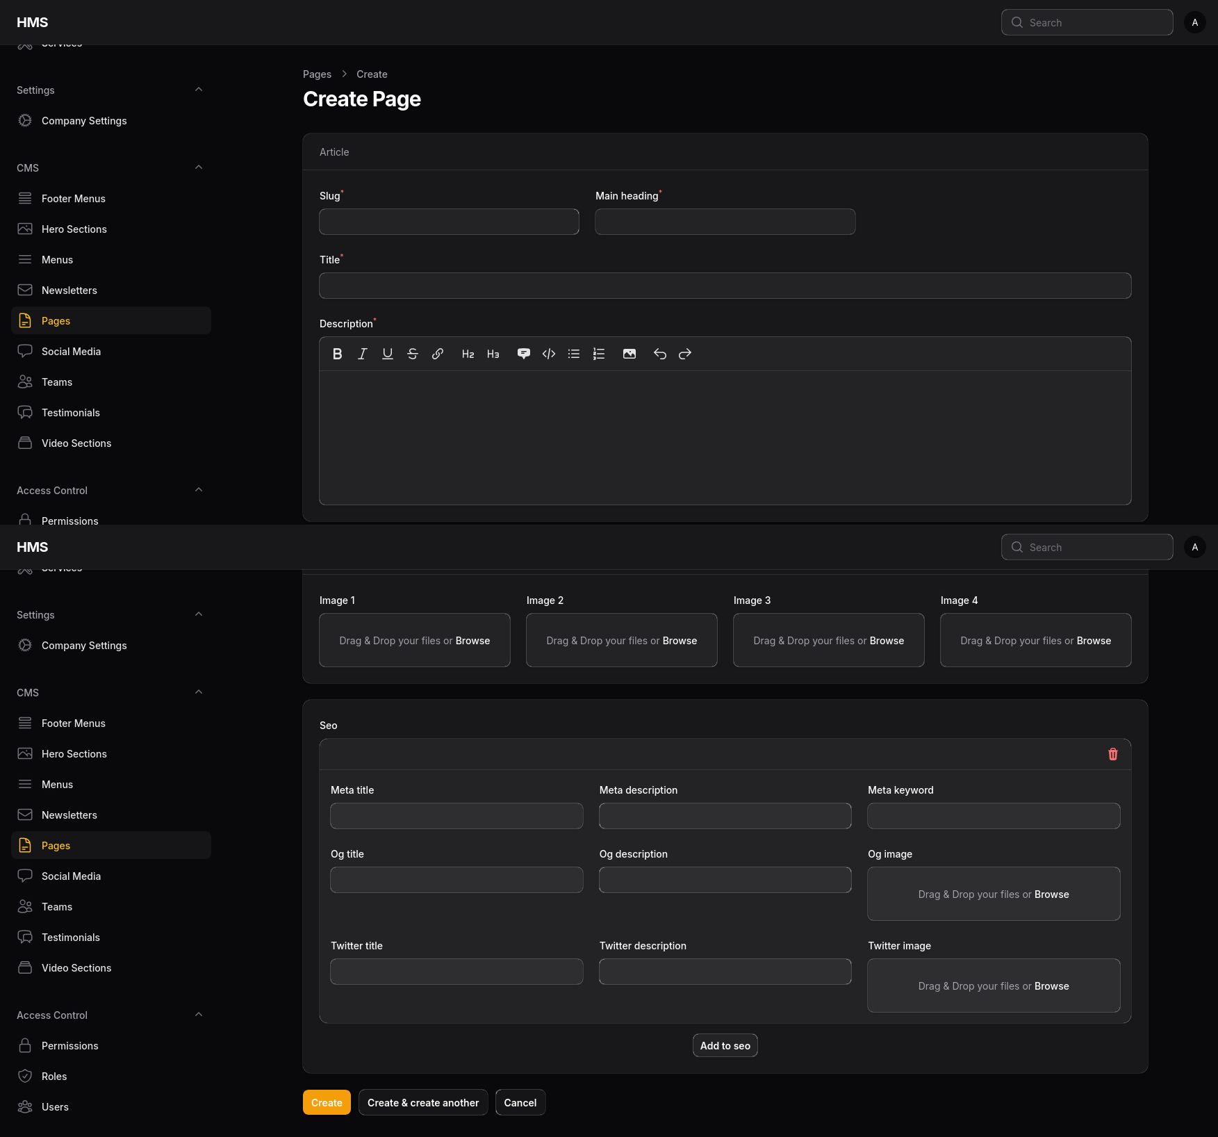Image resolution: width=1218 pixels, height=1137 pixels.
Task: Cancel the page creation
Action: [x=520, y=1102]
